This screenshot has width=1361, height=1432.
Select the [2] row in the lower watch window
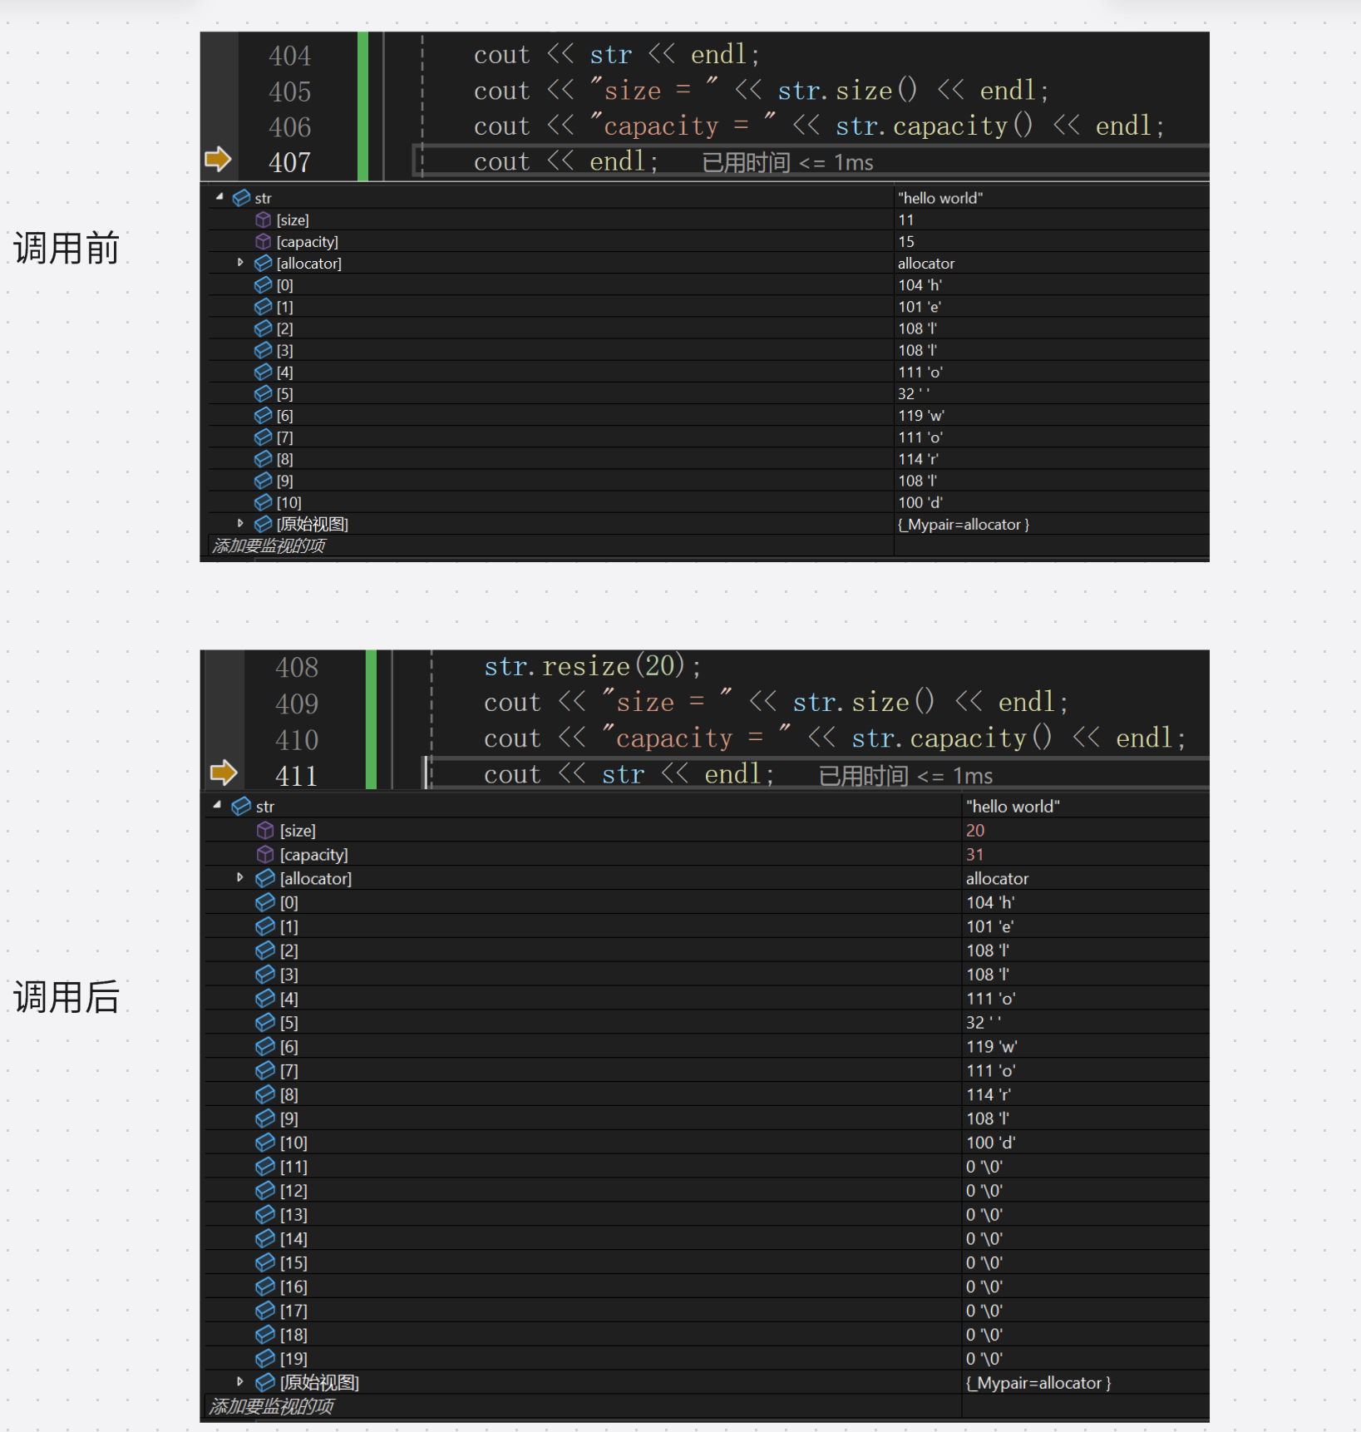[707, 951]
